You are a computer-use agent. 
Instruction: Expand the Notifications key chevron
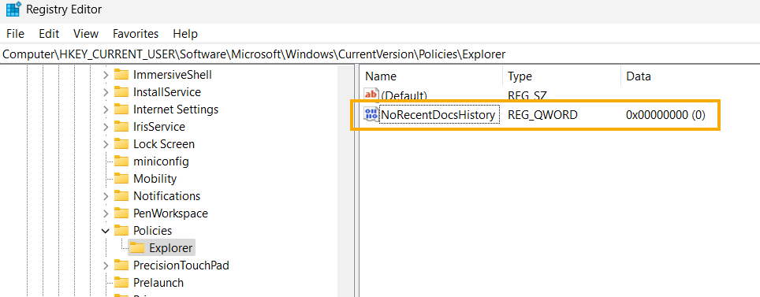click(105, 195)
